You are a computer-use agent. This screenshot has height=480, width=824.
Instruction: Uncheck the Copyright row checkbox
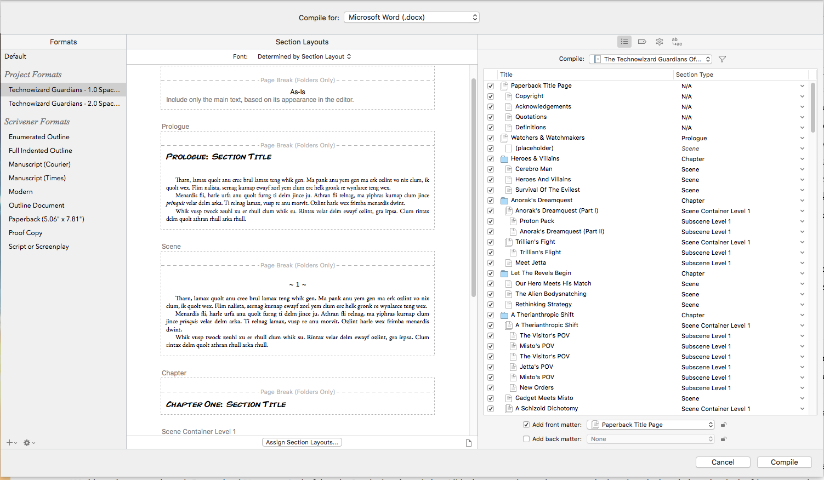pos(491,96)
